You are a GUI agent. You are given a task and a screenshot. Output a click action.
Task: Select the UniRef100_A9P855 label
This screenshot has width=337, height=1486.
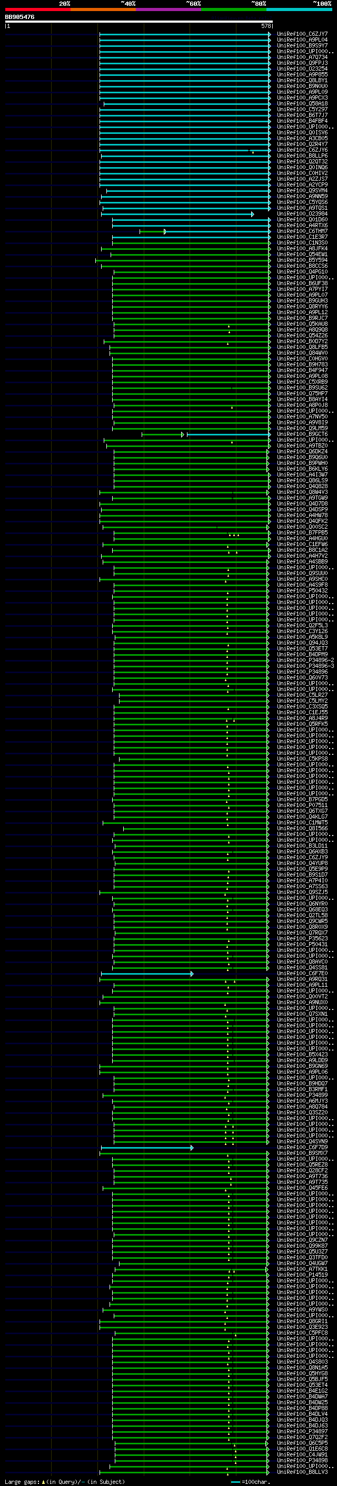tap(302, 74)
